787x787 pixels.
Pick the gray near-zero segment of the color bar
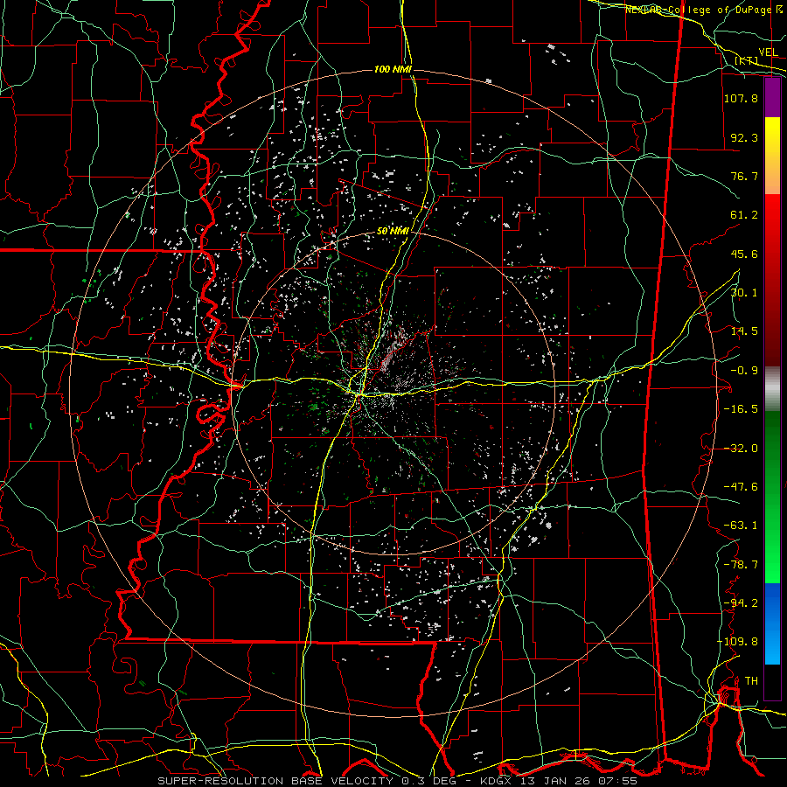772,389
